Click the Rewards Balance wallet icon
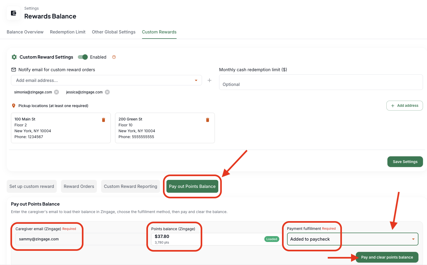427x265 pixels. 13,13
